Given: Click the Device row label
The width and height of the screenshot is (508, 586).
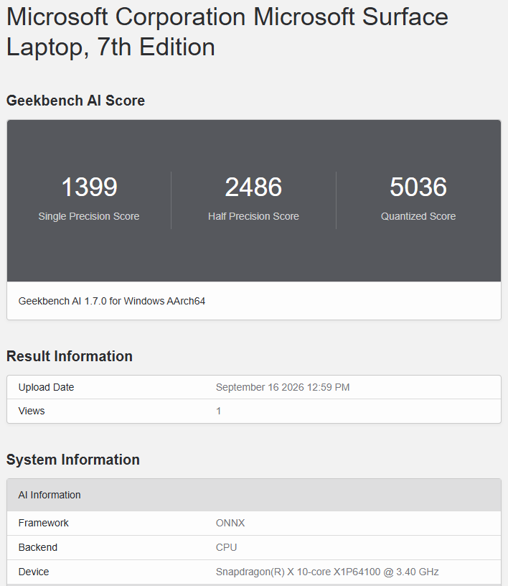Looking at the screenshot, I should pos(34,572).
